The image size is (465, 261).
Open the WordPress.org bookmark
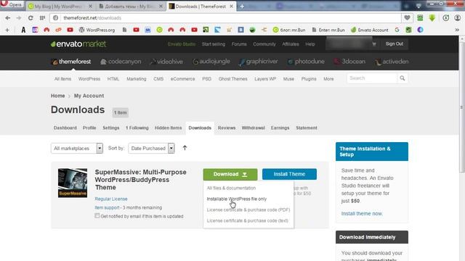click(x=97, y=30)
